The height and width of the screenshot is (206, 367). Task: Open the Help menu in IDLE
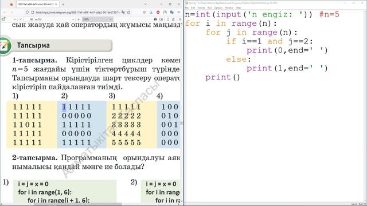tap(239, 7)
